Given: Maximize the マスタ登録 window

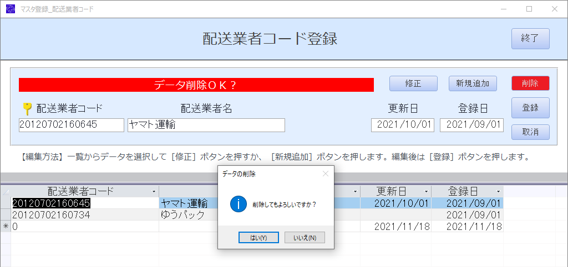Looking at the screenshot, I should tap(529, 9).
